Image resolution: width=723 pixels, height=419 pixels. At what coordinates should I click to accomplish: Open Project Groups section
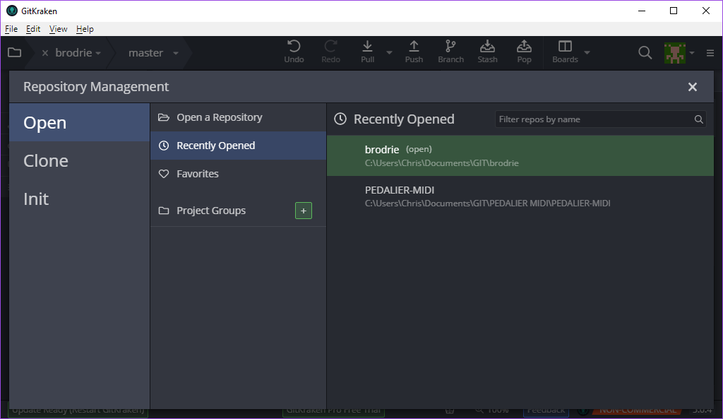point(210,211)
